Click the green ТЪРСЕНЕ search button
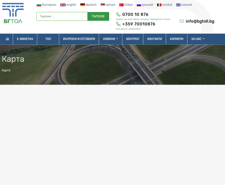225x185 pixels. tap(98, 17)
